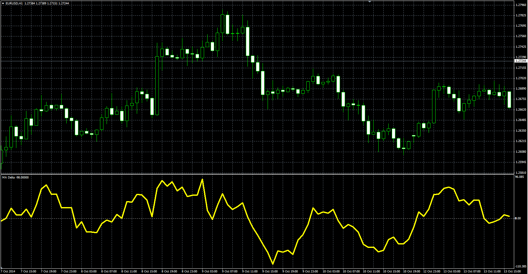
Task: Click the 13 Oct 07:00 time label
Action: pos(472,271)
